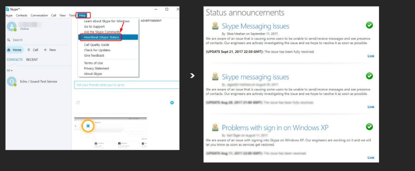The image size is (415, 171).
Task: Click Link under Windows XP sign in issue
Action: [371, 158]
